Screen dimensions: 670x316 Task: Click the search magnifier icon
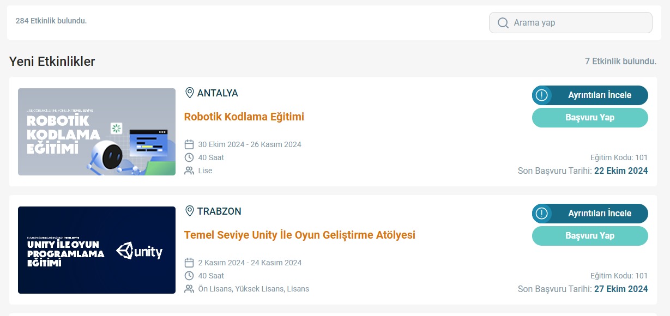click(503, 23)
